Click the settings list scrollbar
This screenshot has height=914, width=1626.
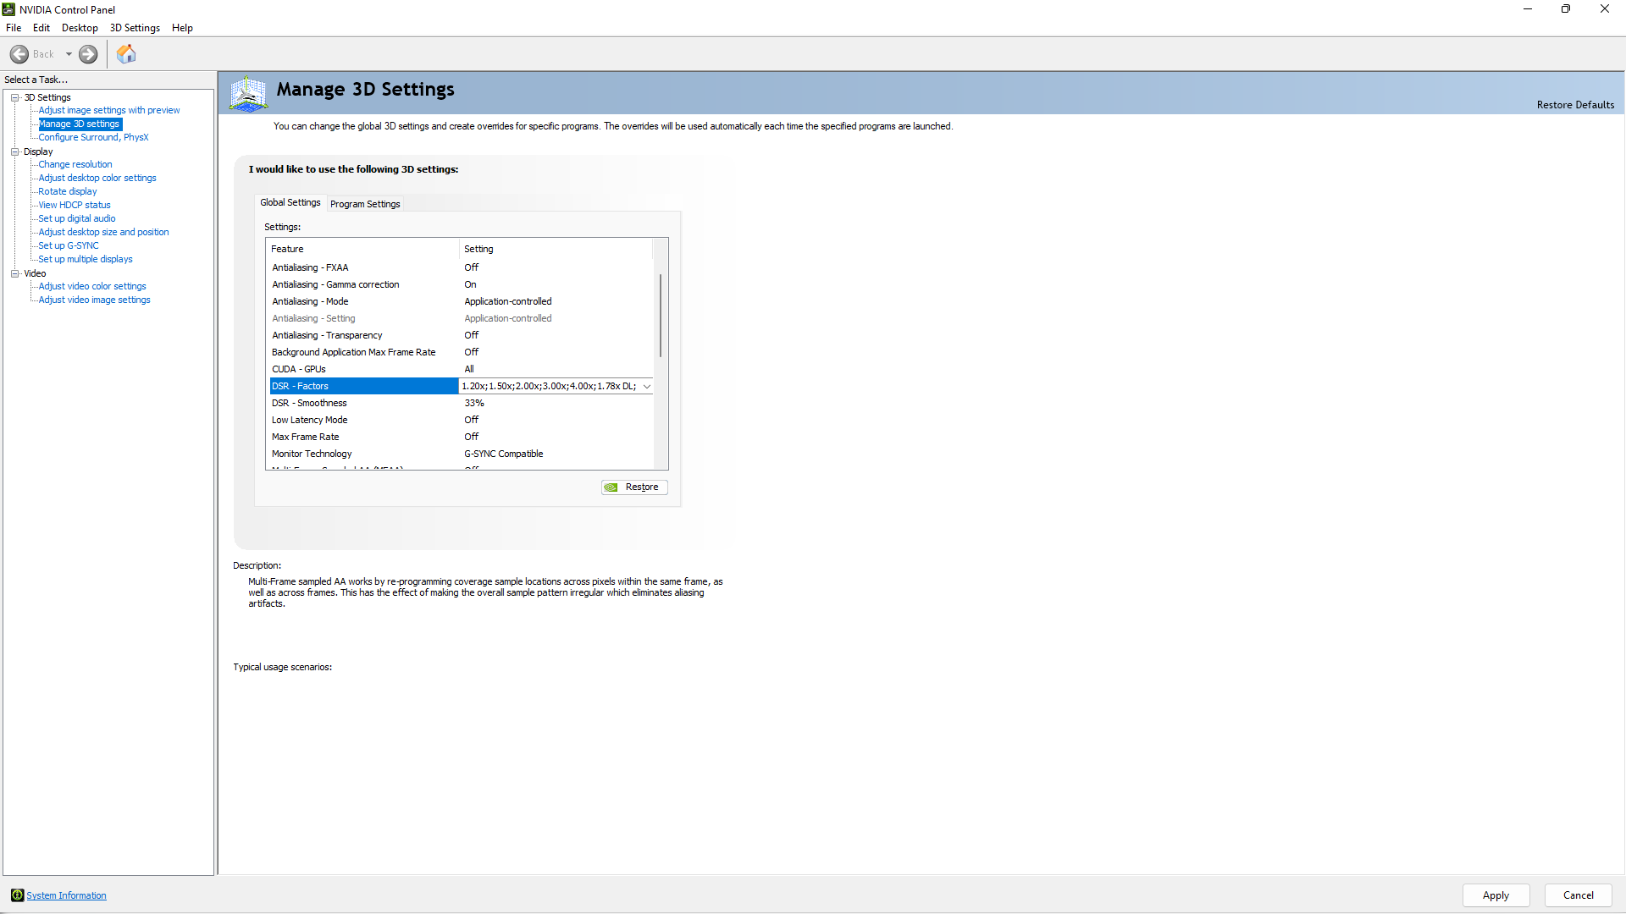tap(661, 315)
